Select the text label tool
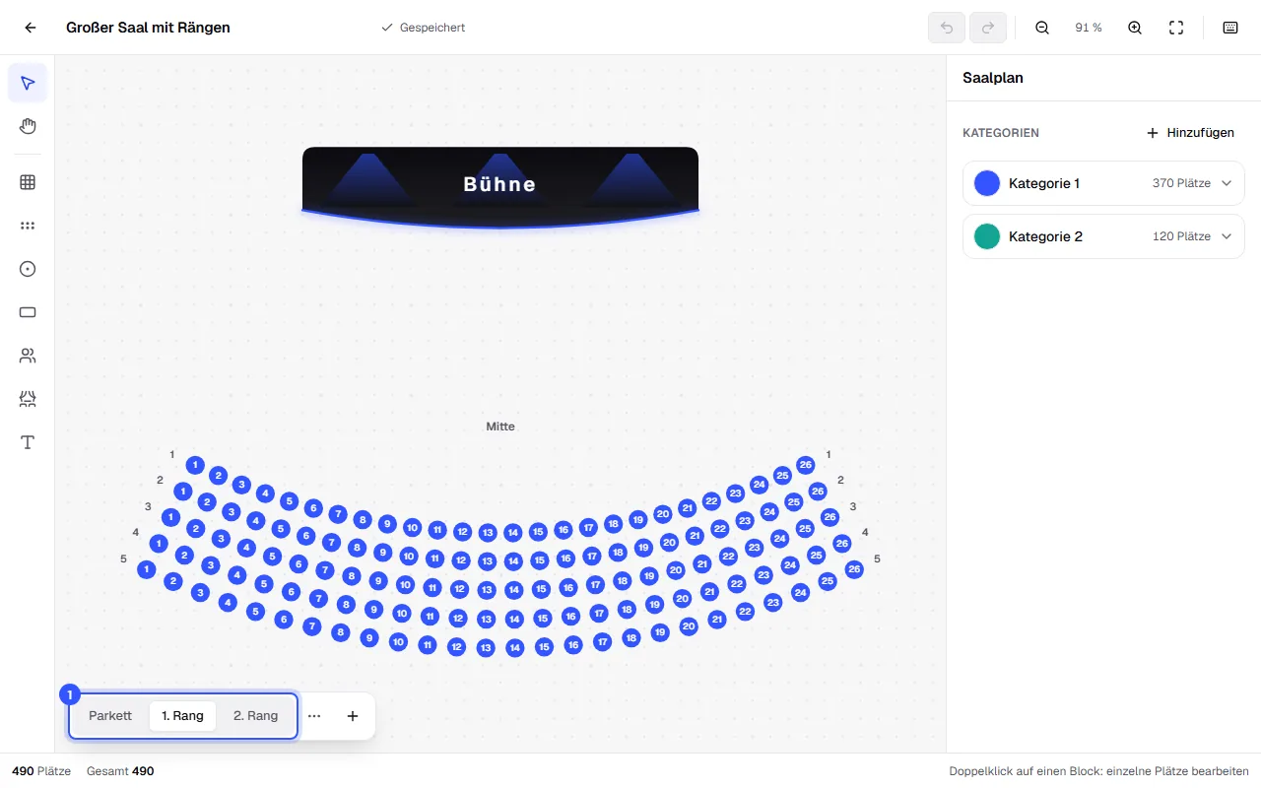 coord(28,442)
